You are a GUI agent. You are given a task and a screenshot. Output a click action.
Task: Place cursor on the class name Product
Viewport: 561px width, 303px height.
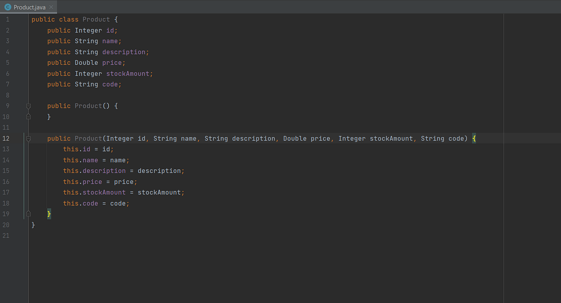point(96,19)
